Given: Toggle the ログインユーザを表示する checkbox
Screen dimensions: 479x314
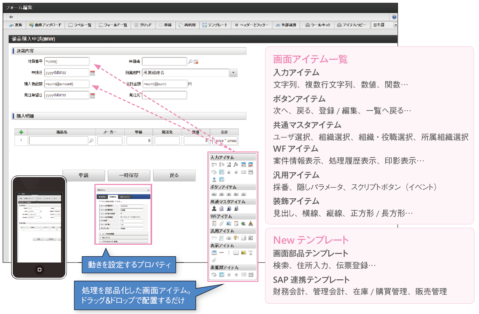Looking at the screenshot, I should click(x=121, y=217).
